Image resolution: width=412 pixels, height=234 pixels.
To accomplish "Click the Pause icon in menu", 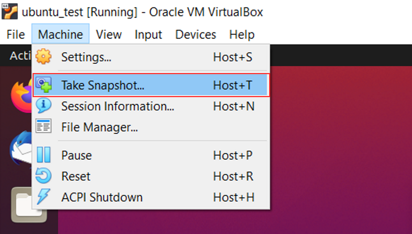I will pos(44,155).
